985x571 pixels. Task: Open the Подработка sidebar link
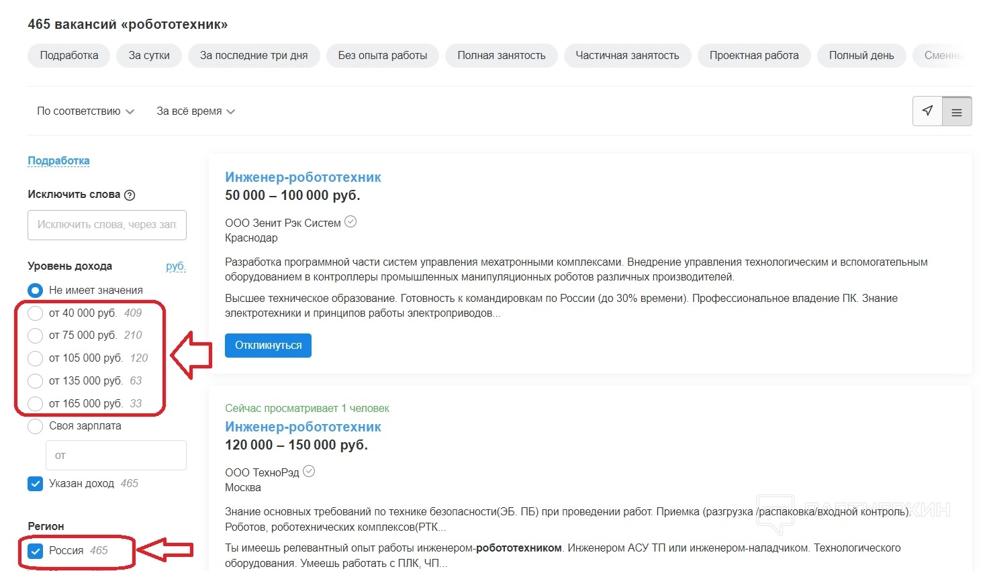click(x=58, y=161)
